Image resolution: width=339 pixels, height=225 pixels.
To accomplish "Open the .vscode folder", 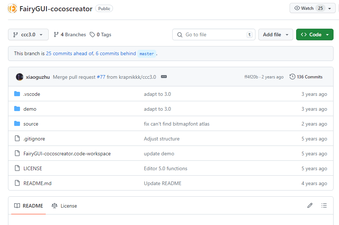I will point(32,94).
